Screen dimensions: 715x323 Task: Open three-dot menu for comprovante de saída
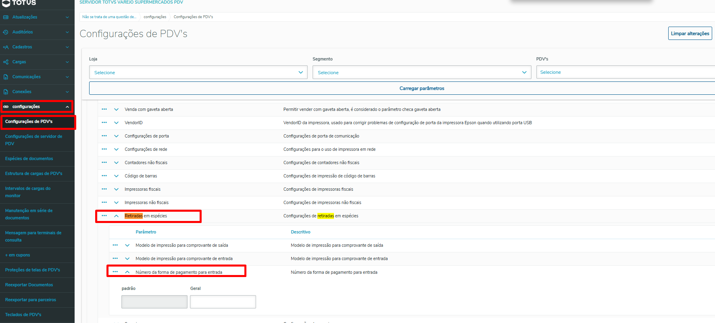click(x=115, y=245)
